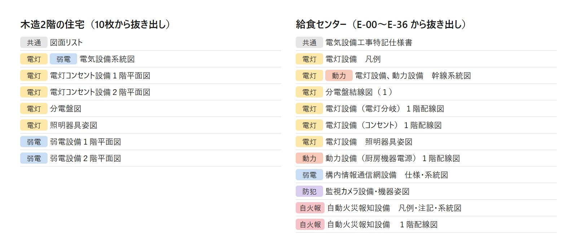Click 弱電 tag of 弱電設備 2 階平面図
Screen dimensions: 577x250
pos(34,158)
